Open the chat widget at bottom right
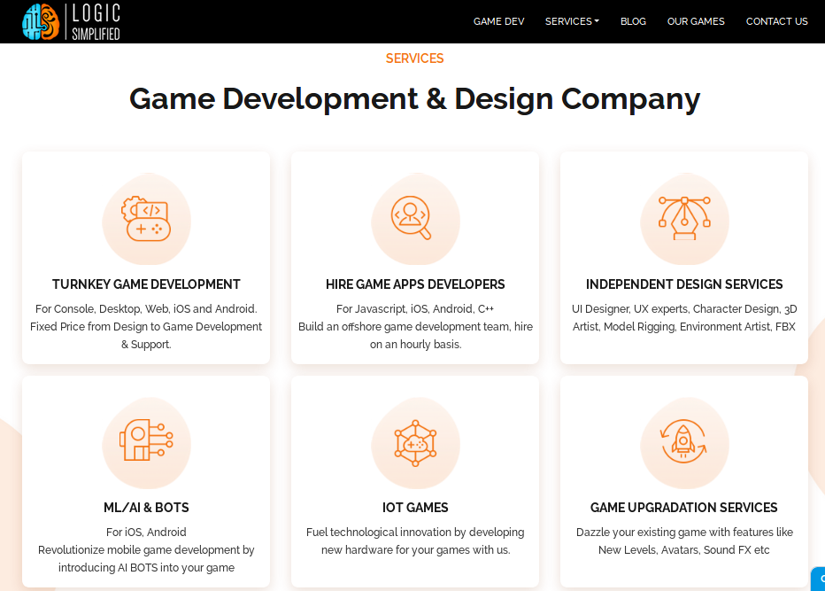 819,579
